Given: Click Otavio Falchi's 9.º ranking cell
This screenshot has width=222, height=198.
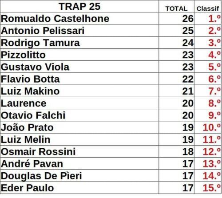Looking at the screenshot, I should (x=208, y=115).
